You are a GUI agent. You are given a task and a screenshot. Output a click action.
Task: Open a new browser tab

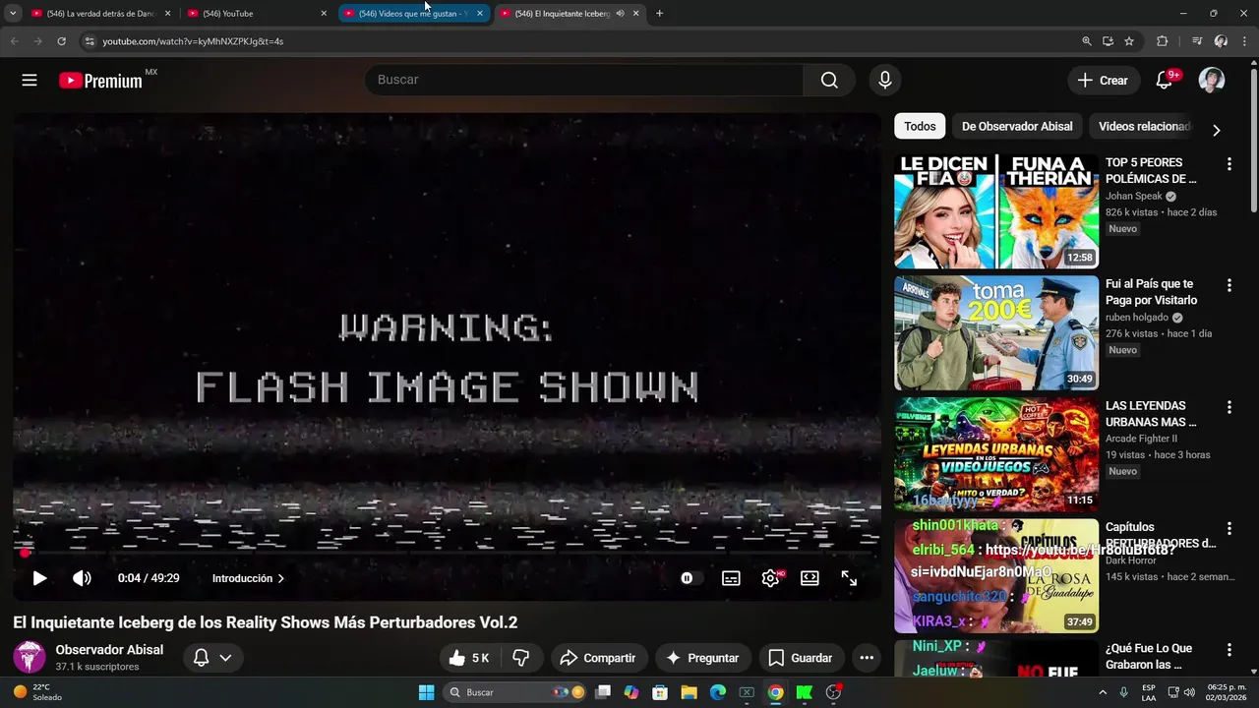tap(659, 14)
